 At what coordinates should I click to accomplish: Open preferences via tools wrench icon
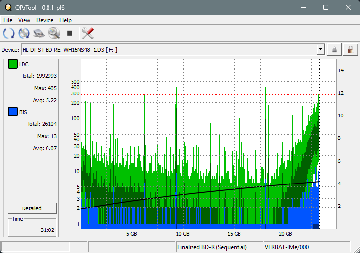point(88,33)
